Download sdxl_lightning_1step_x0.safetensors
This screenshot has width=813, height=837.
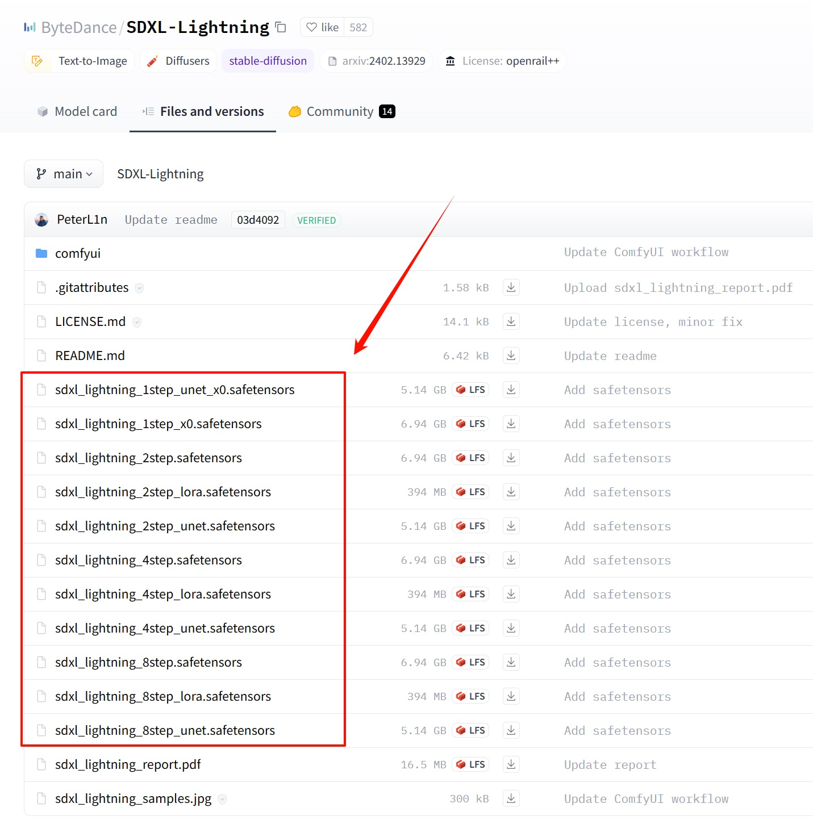tap(511, 424)
